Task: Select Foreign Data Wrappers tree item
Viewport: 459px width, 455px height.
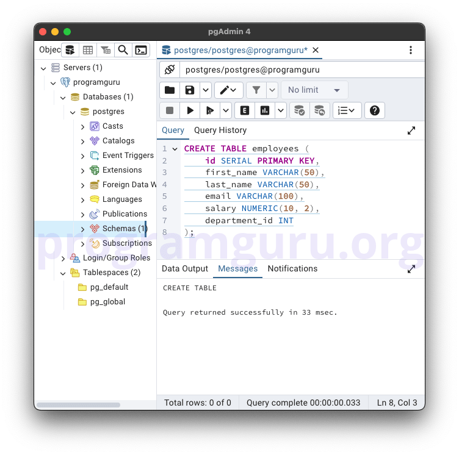Action: [129, 185]
